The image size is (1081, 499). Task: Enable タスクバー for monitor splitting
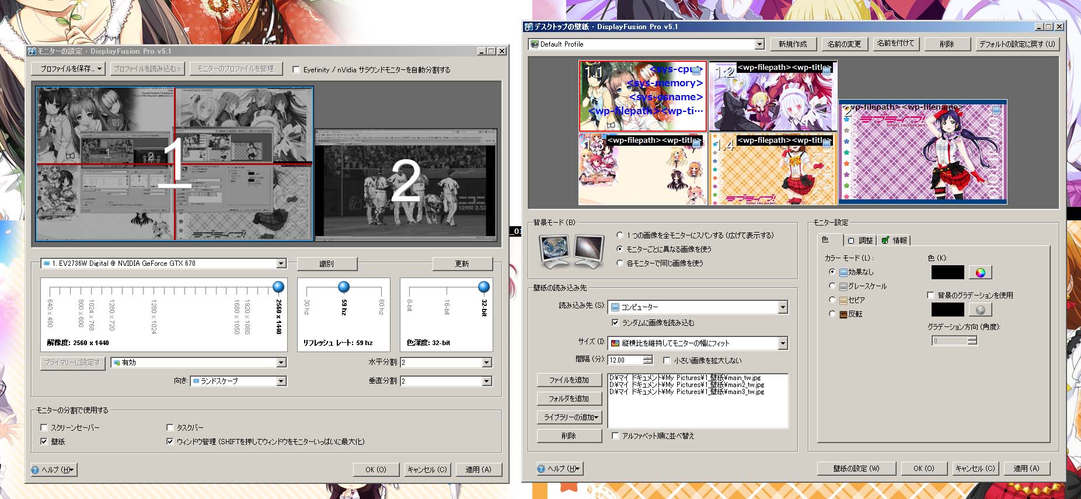pyautogui.click(x=170, y=427)
